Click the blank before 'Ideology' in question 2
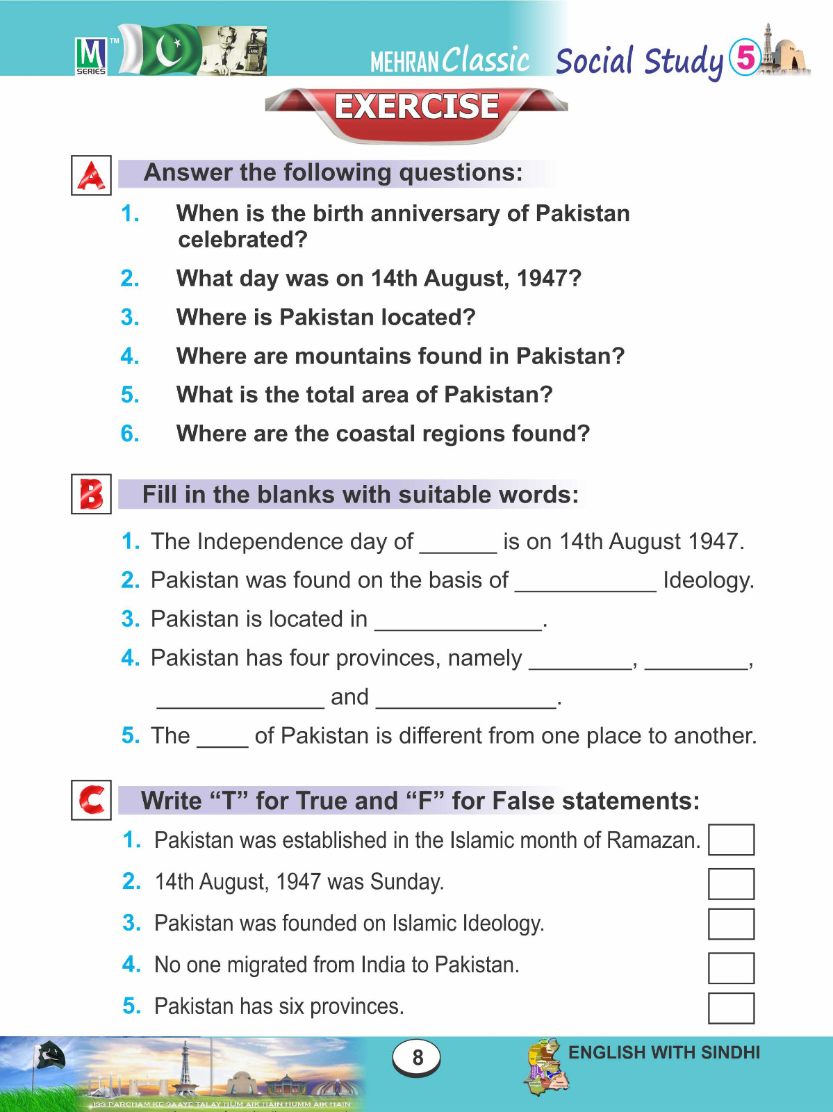The height and width of the screenshot is (1112, 833). pos(585,582)
